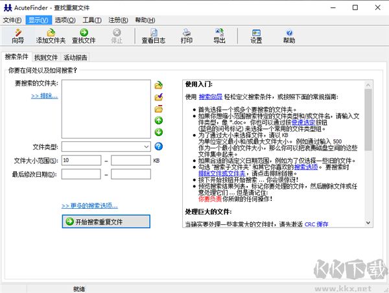Switch to the 搜索条件 tab
389x293 pixels.
click(17, 57)
